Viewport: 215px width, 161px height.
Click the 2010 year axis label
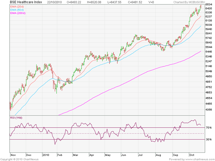tap(46, 155)
